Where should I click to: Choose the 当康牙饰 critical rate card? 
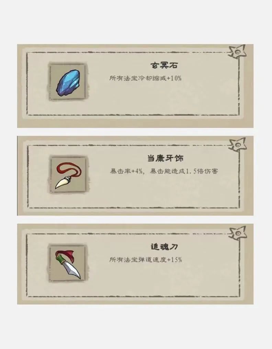coord(135,176)
